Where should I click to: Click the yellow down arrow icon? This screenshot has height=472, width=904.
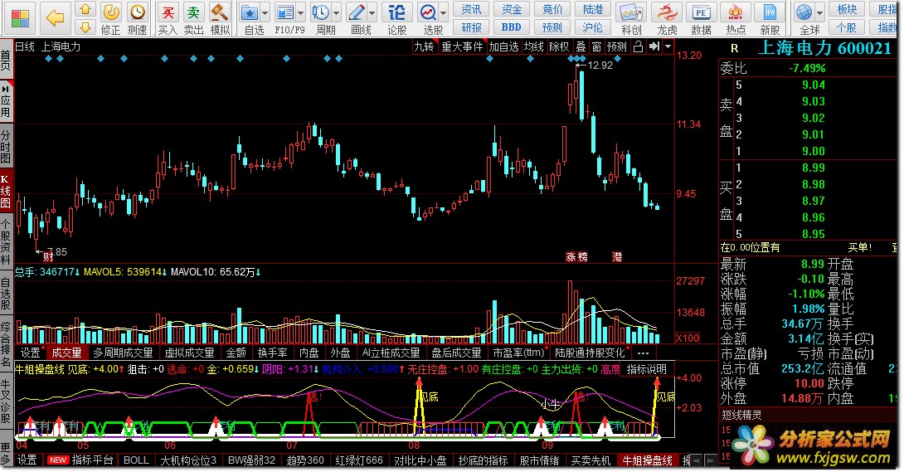tap(85, 27)
